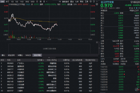Image resolution: width=140 pixels, height=93 pixels.
Task: Select the 15分 period
Action: tap(22, 2)
